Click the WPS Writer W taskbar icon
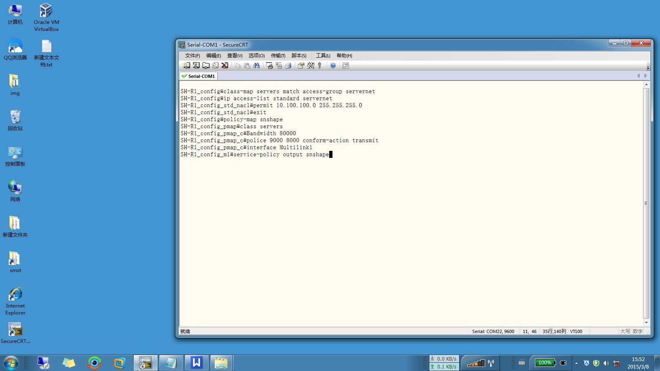Viewport: 660px width, 371px height. click(196, 363)
